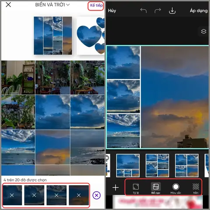This screenshot has width=210, height=210.
Task: Remove the second selected photo from tray
Action: [x=34, y=195]
